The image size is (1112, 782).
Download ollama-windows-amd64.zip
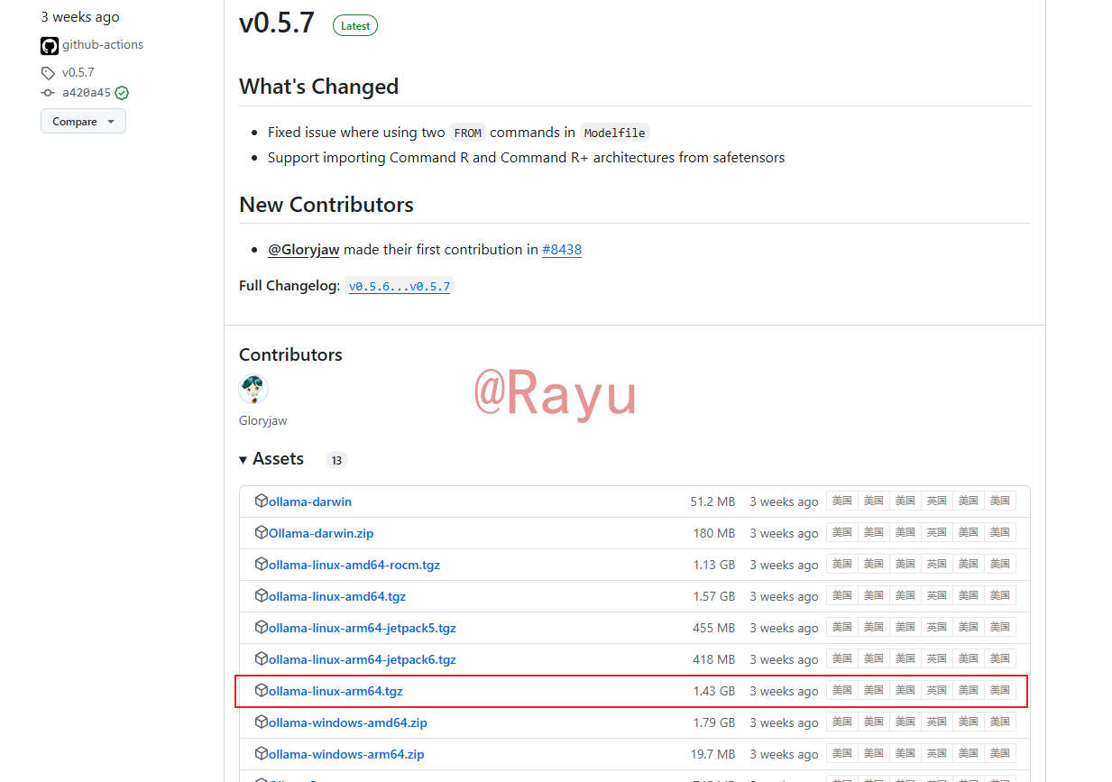(x=348, y=722)
